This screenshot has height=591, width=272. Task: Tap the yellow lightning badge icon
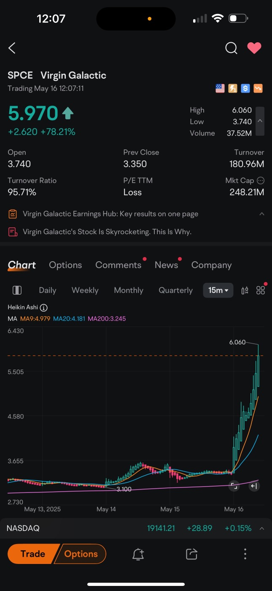pos(233,88)
